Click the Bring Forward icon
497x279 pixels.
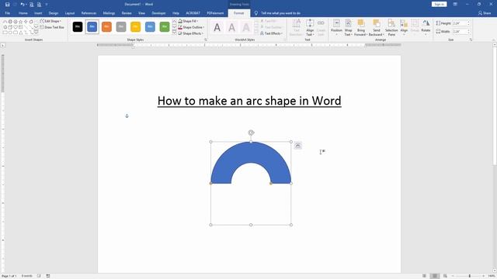click(360, 23)
